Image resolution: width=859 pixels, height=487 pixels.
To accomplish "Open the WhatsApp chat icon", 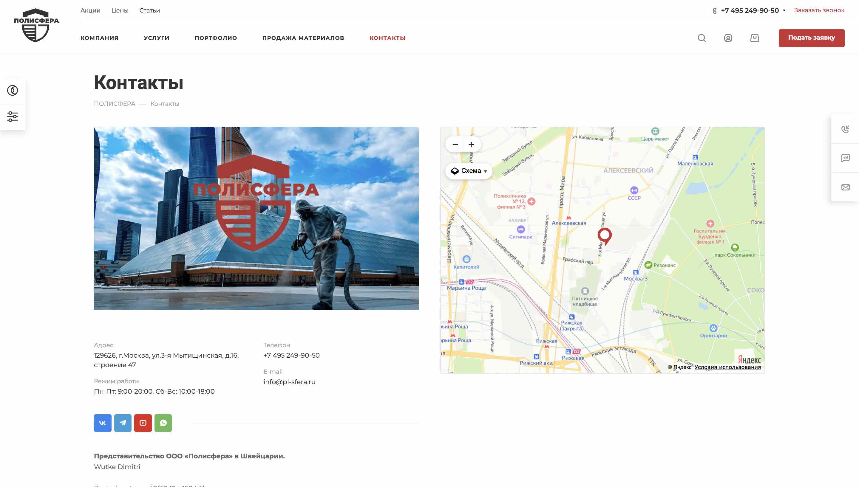I will [163, 423].
